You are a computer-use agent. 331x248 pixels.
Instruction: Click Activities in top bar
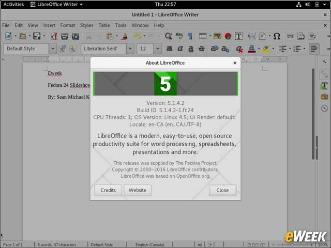pyautogui.click(x=13, y=5)
